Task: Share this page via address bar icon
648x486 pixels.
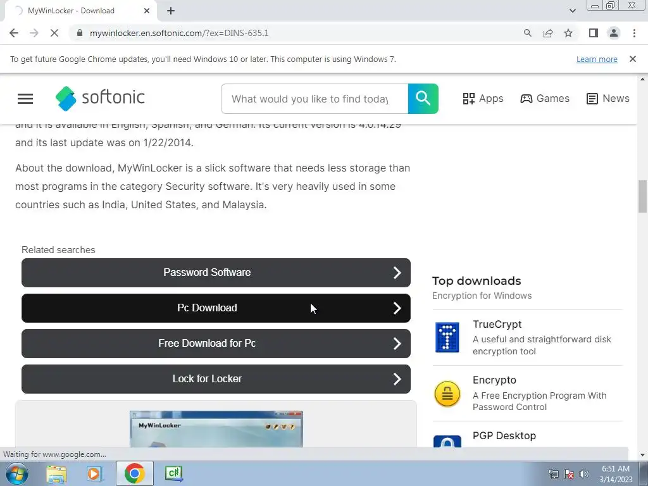Action: pyautogui.click(x=548, y=33)
